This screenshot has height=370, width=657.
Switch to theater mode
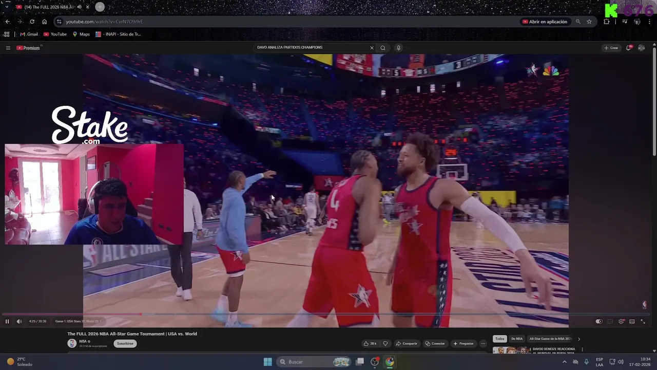(x=632, y=321)
